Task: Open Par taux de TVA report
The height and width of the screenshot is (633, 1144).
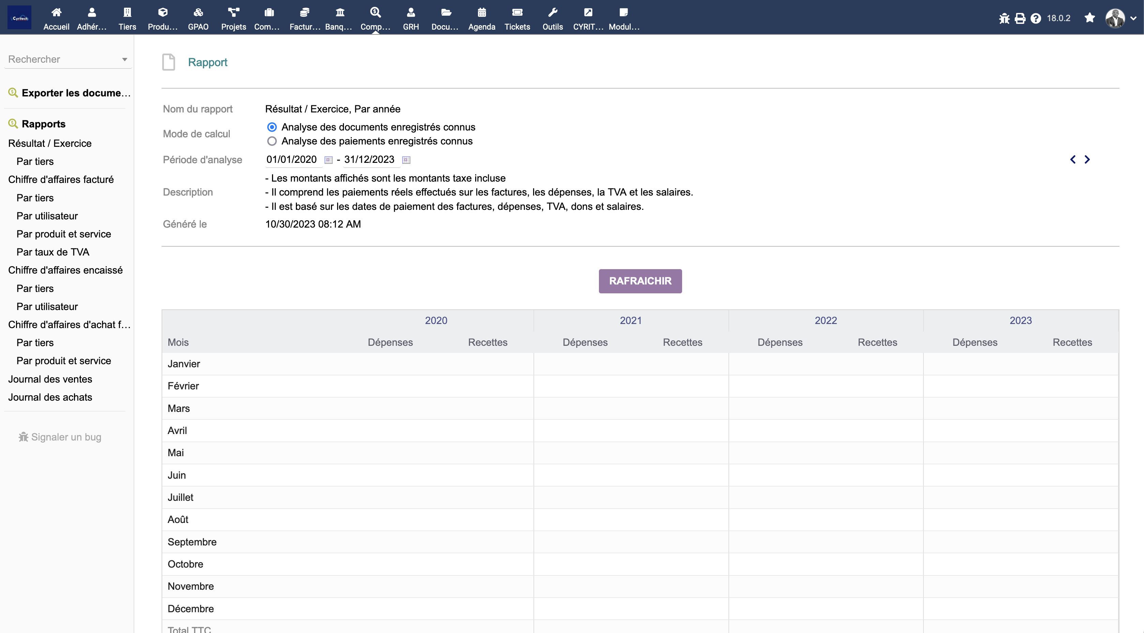Action: pos(53,252)
